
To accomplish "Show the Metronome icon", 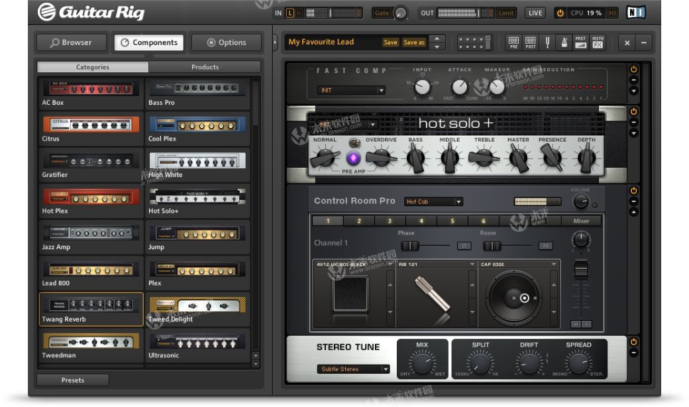I will pyautogui.click(x=564, y=42).
